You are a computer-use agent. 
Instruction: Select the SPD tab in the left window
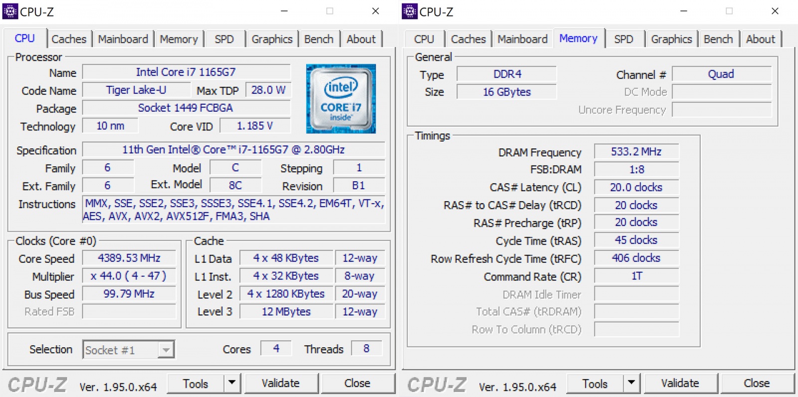pyautogui.click(x=224, y=39)
